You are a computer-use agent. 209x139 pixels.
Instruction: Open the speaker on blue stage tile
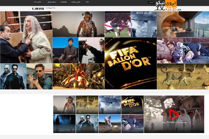[x=65, y=50]
